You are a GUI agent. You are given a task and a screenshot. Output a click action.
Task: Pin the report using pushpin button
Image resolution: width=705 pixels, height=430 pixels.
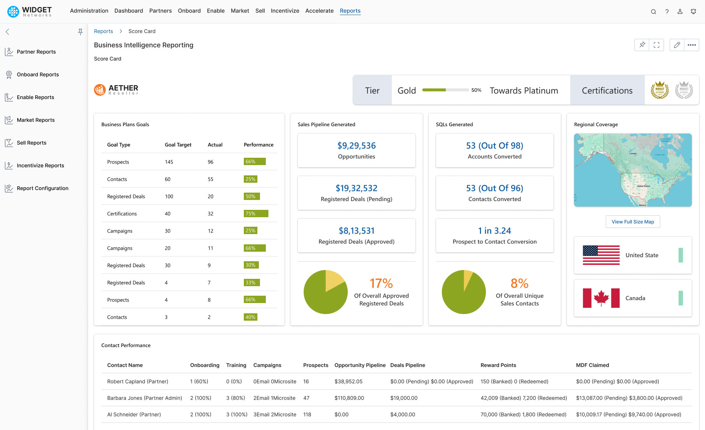pyautogui.click(x=642, y=45)
